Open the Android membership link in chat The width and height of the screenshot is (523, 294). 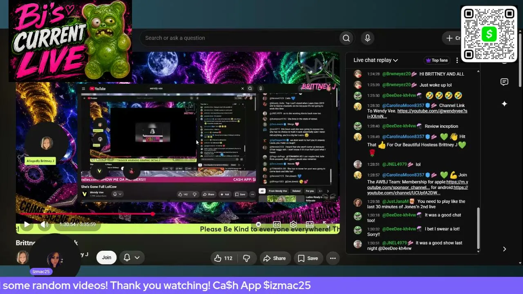click(x=418, y=190)
